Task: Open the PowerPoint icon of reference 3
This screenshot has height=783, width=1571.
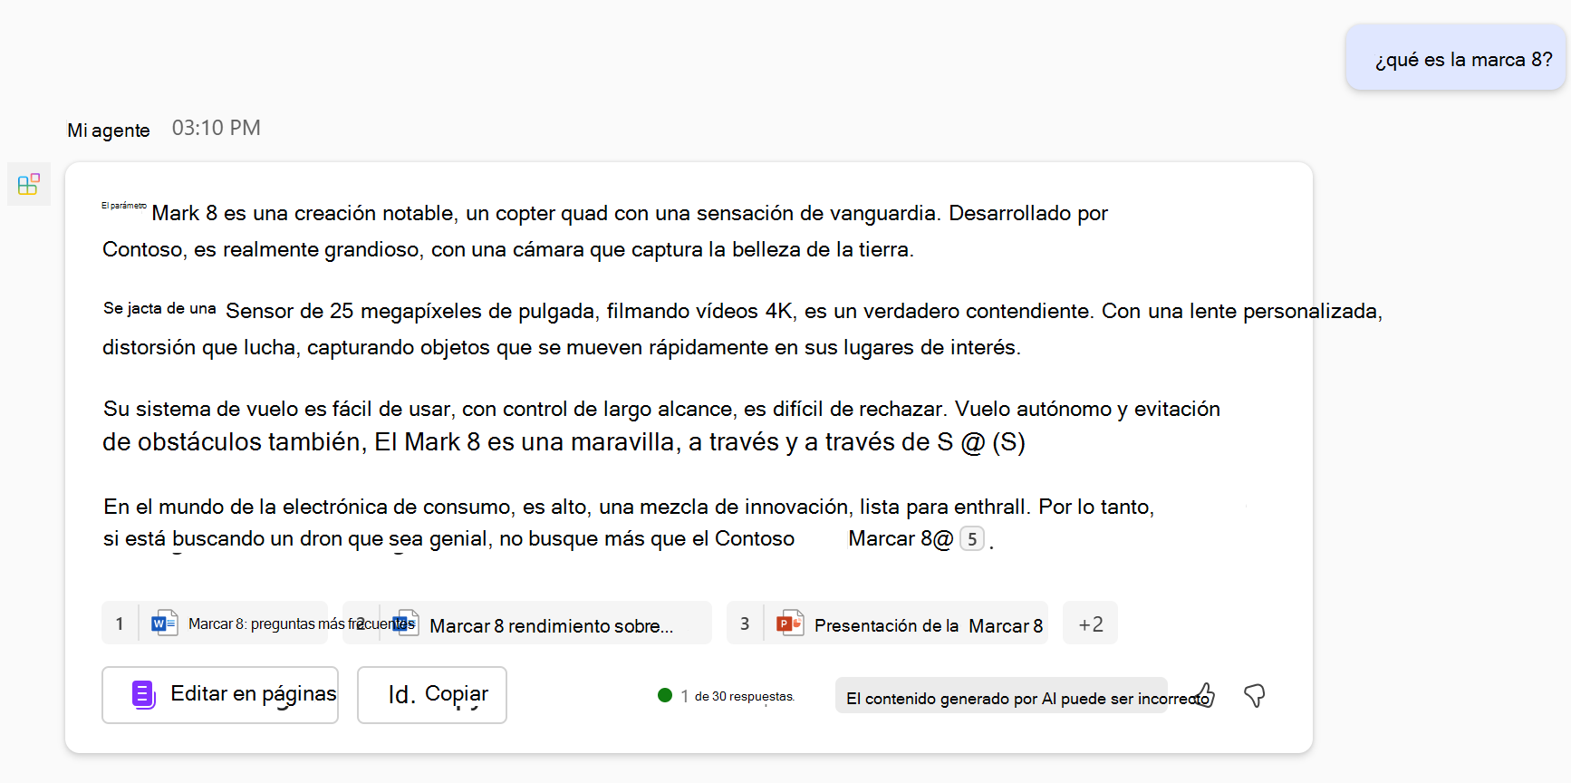Action: tap(790, 623)
